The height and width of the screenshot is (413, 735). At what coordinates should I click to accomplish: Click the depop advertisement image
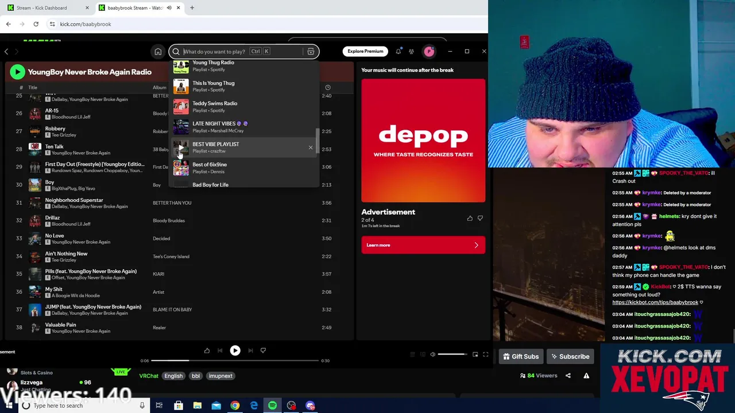pos(423,141)
